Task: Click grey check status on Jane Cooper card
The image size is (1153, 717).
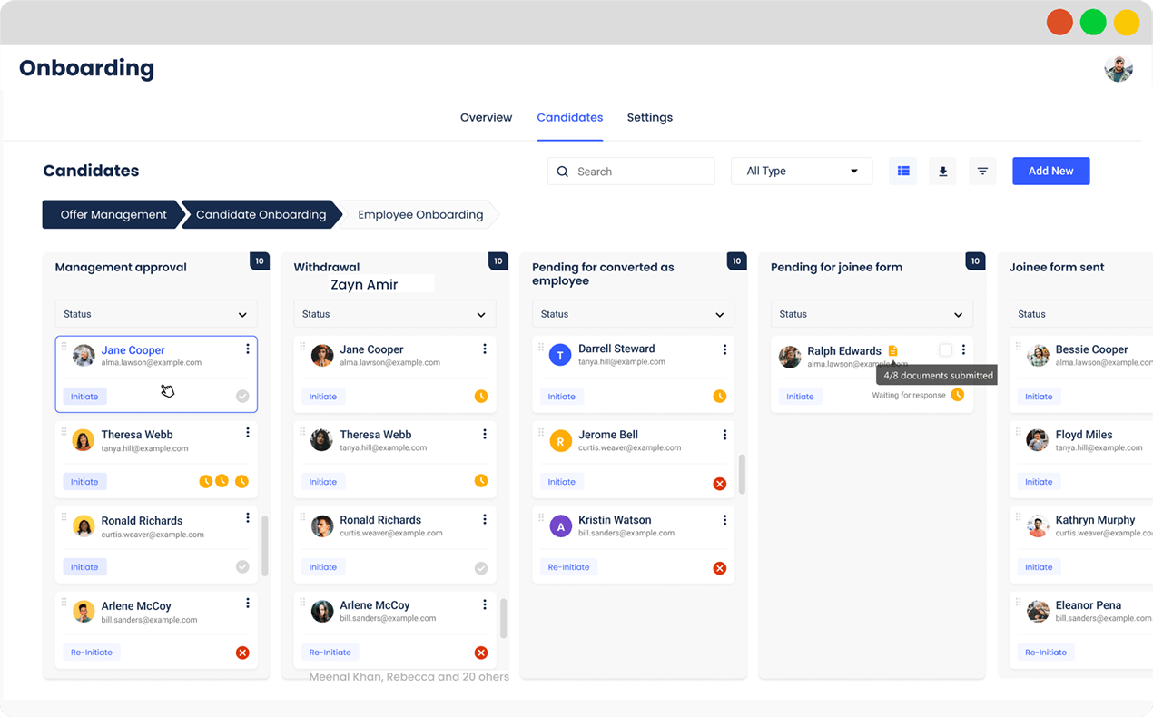Action: (x=242, y=396)
